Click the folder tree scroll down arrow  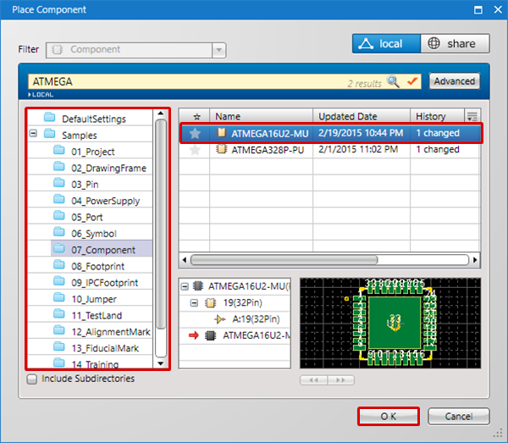click(160, 363)
